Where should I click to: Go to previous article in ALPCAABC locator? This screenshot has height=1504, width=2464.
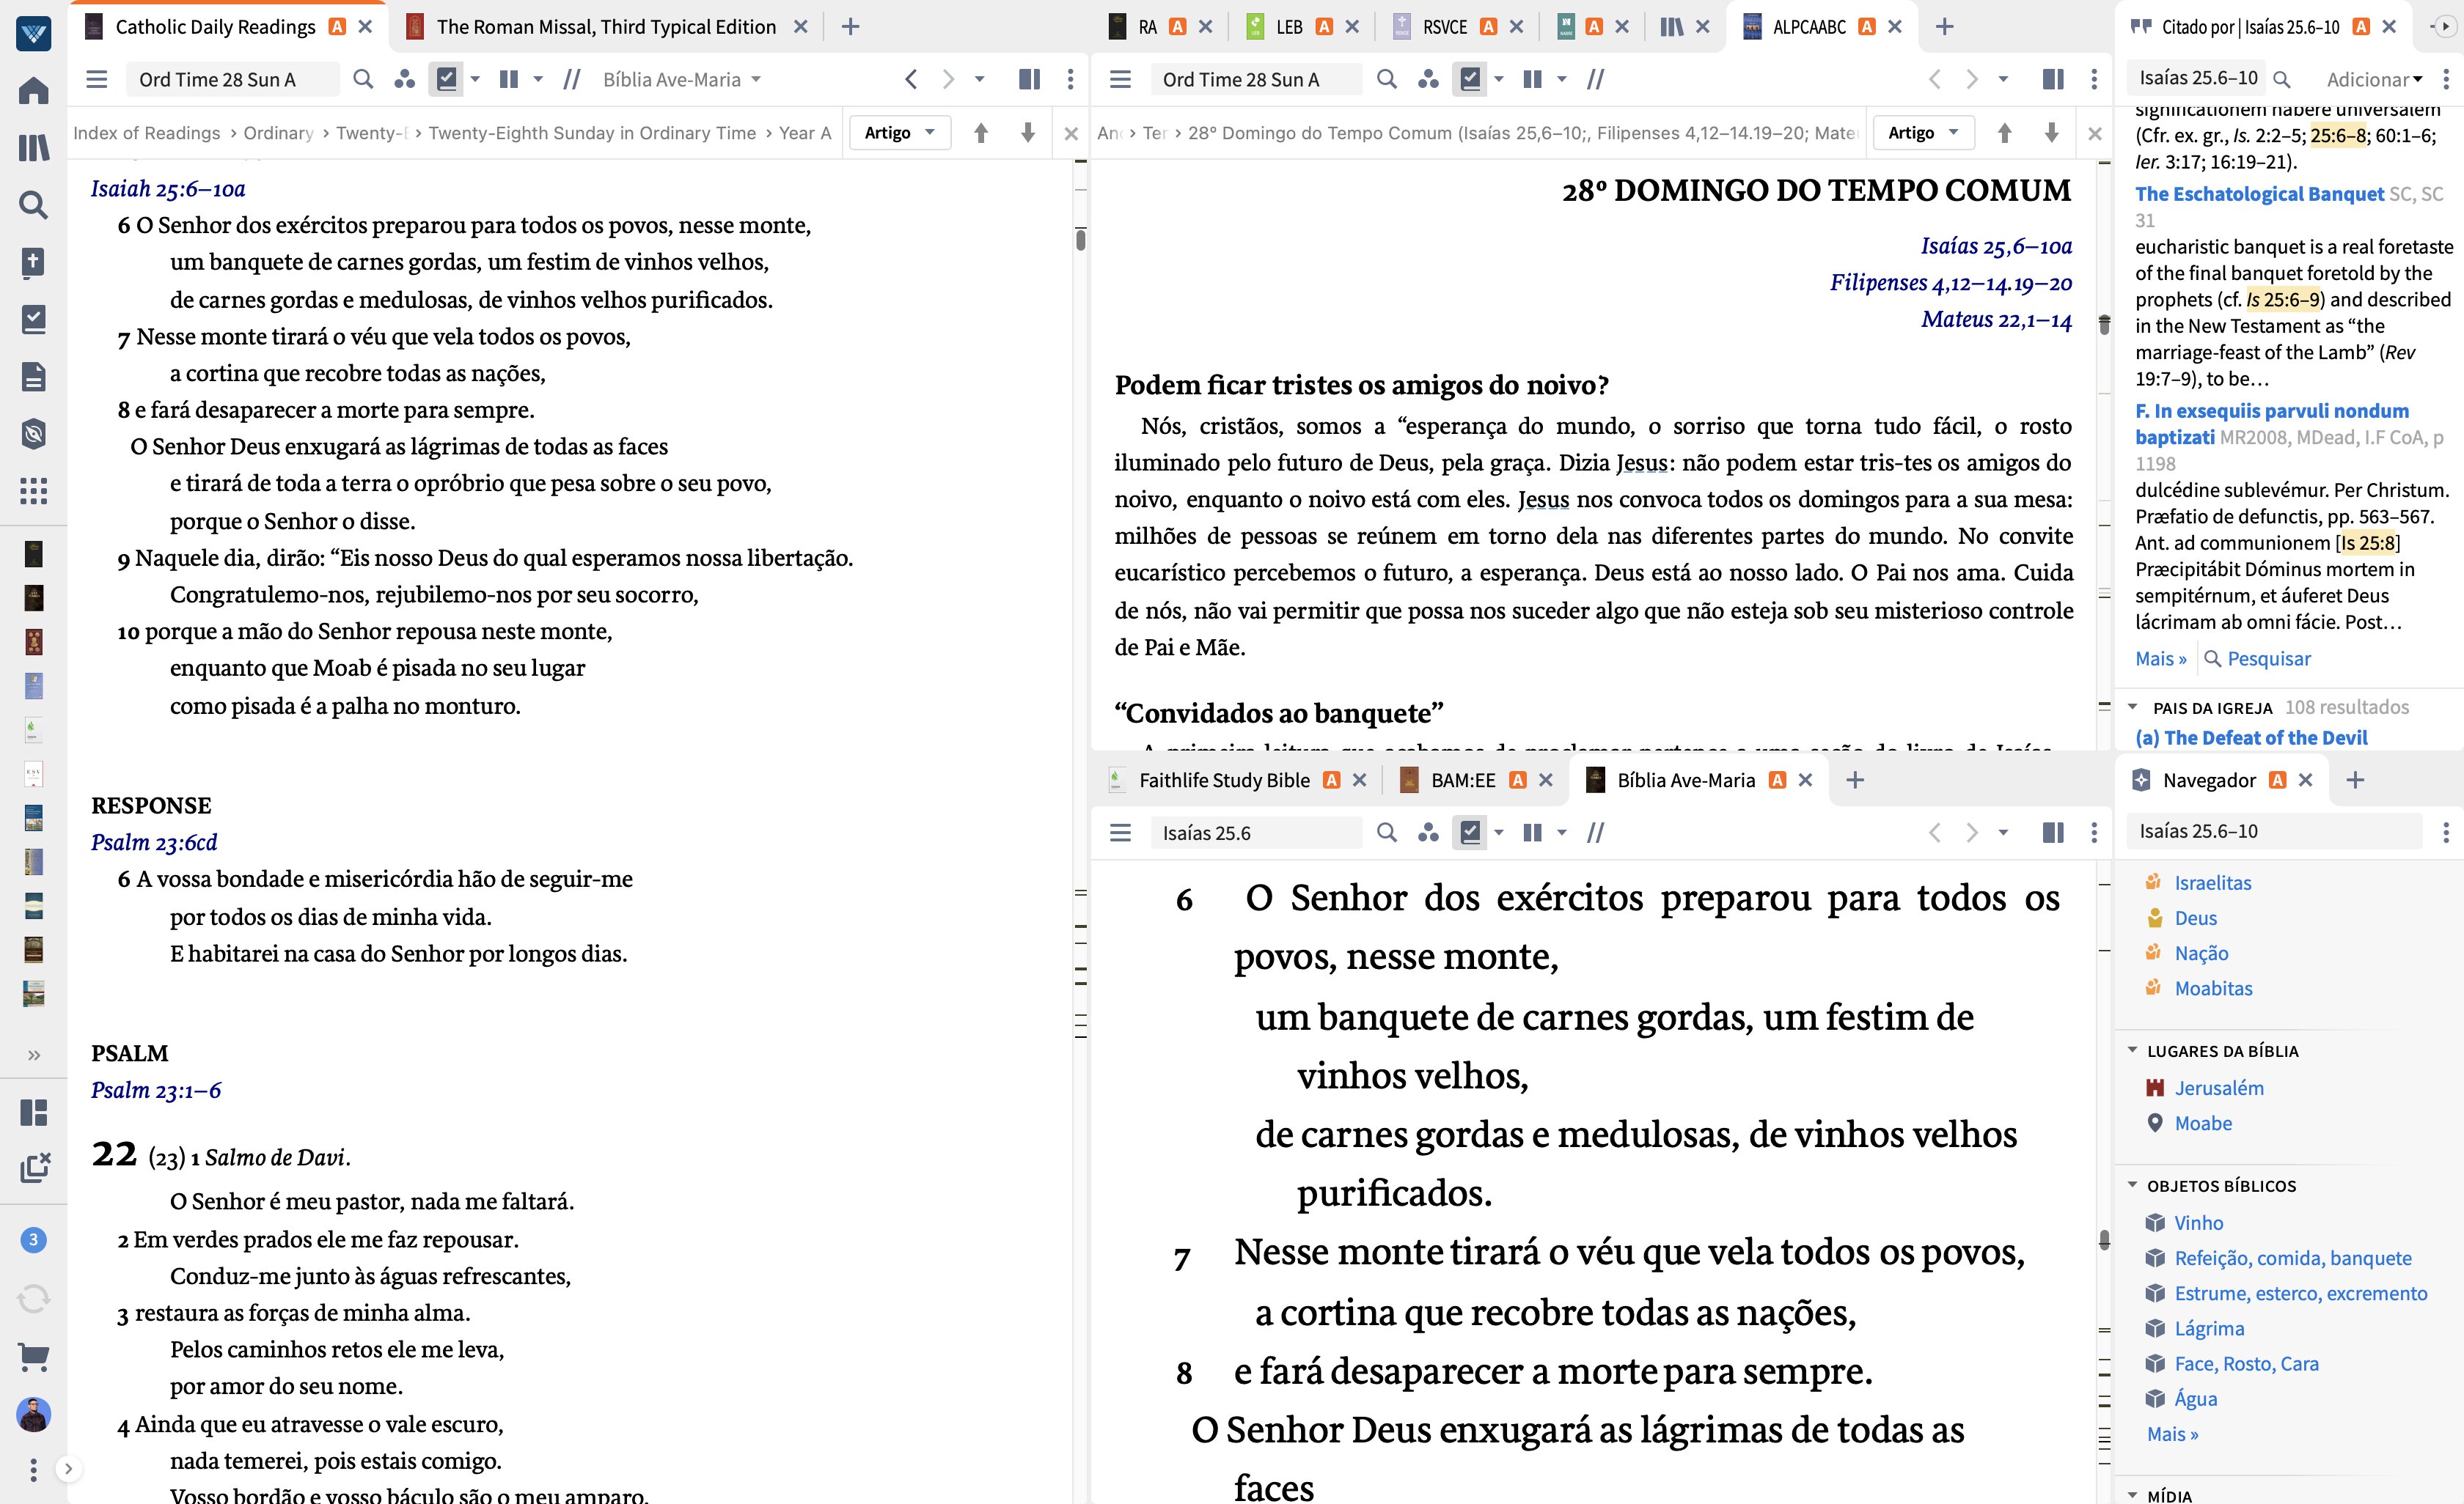[2005, 133]
